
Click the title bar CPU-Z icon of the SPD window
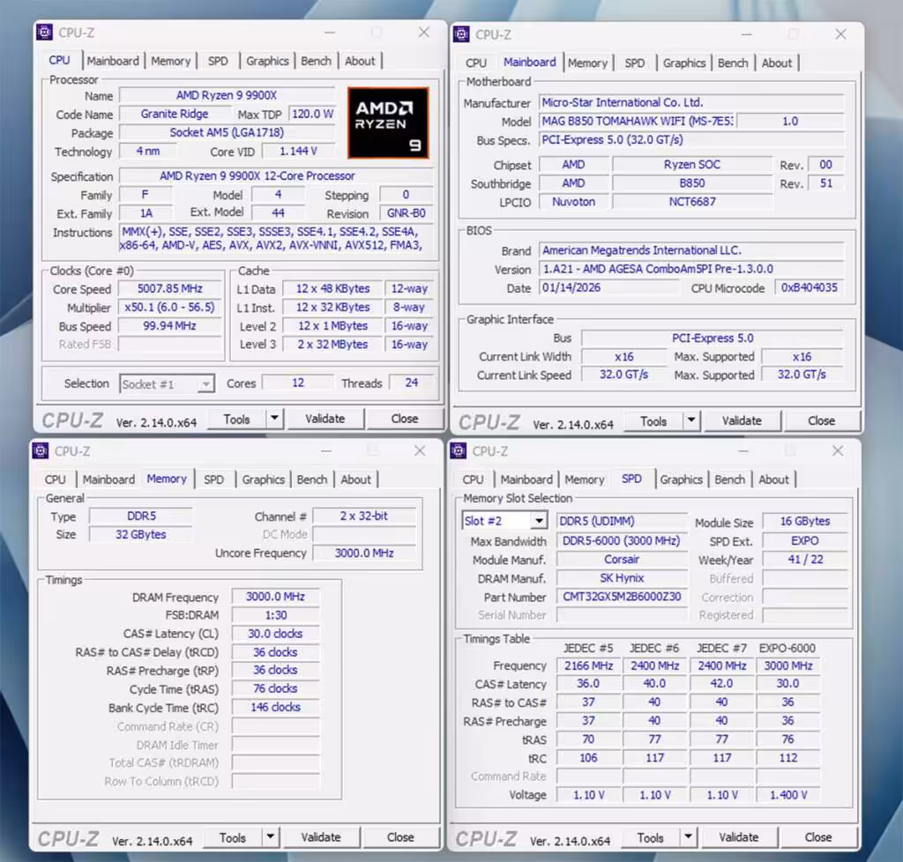tap(459, 451)
